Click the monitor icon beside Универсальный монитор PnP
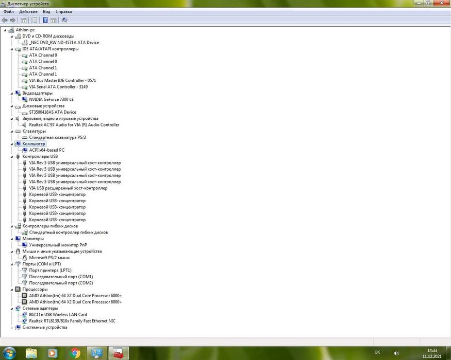 coord(25,245)
